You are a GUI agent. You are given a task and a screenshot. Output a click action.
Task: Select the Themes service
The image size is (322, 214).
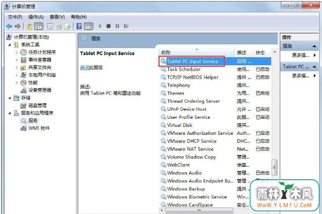(x=215, y=93)
